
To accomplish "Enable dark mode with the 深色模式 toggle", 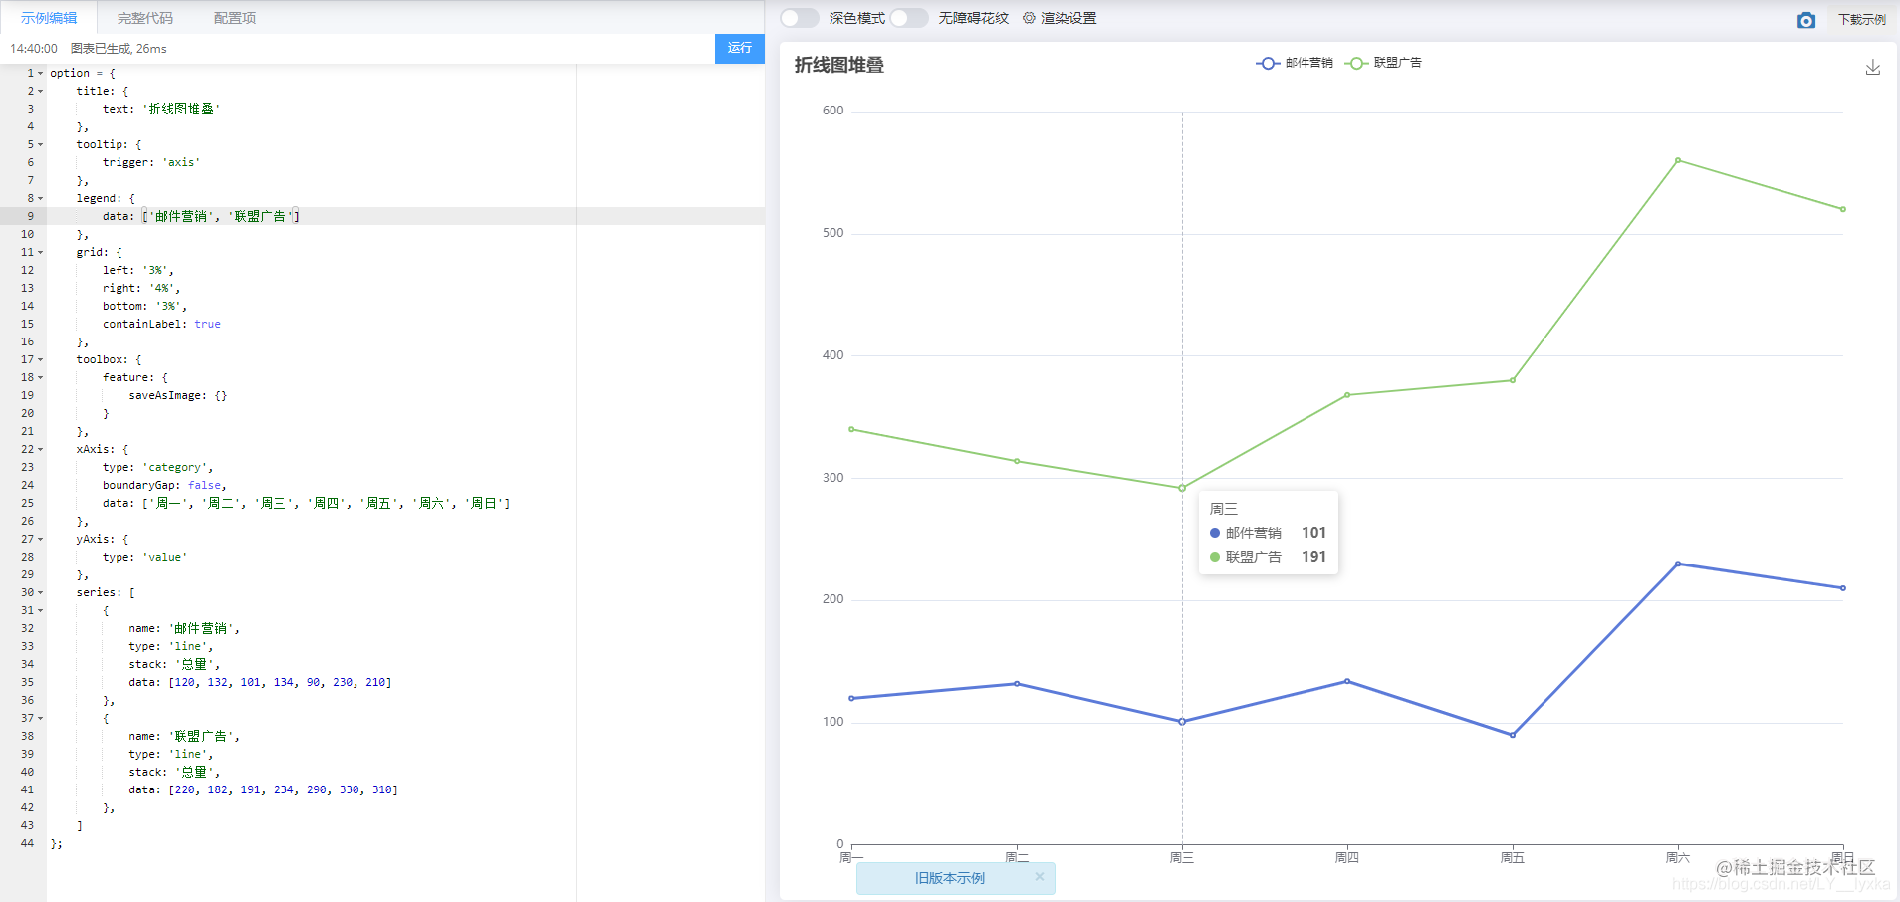I will (800, 17).
